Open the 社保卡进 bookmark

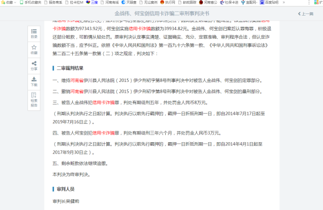pyautogui.click(x=229, y=3)
